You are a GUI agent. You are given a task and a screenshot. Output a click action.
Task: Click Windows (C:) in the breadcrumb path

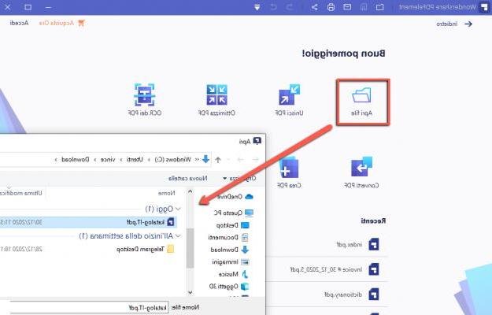[172, 159]
